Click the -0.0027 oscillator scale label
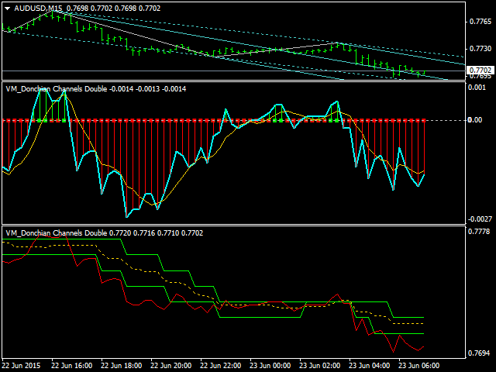 tap(480, 219)
